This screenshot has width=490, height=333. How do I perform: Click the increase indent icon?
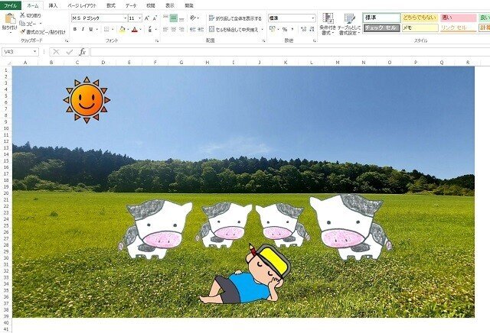(201, 29)
